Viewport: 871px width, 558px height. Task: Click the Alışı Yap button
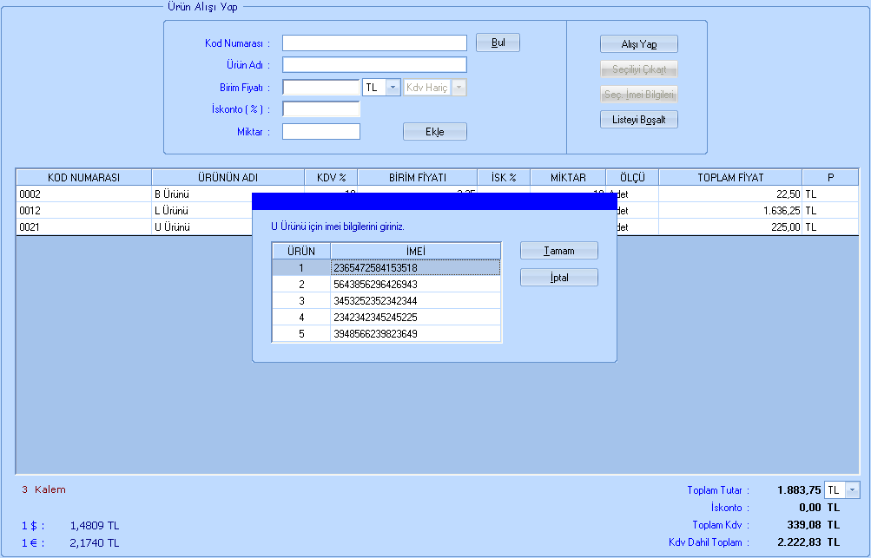(x=638, y=44)
